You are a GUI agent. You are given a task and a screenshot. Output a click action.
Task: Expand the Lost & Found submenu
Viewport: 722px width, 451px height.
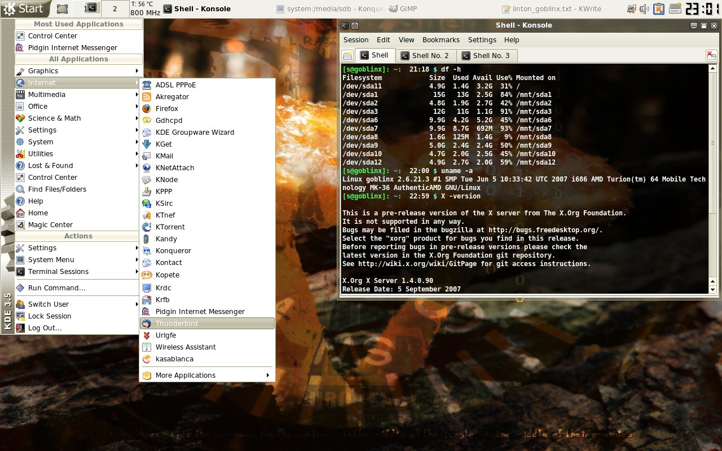click(x=78, y=166)
